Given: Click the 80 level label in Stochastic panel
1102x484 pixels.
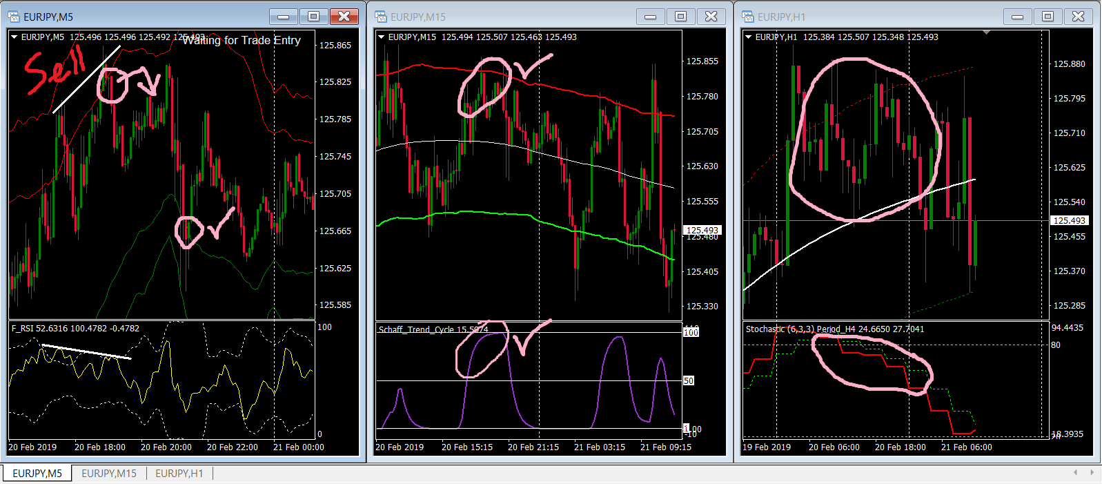Looking at the screenshot, I should 1056,345.
